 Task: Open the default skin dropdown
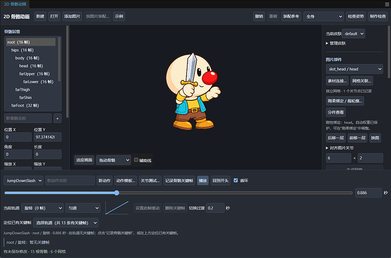coord(354,33)
